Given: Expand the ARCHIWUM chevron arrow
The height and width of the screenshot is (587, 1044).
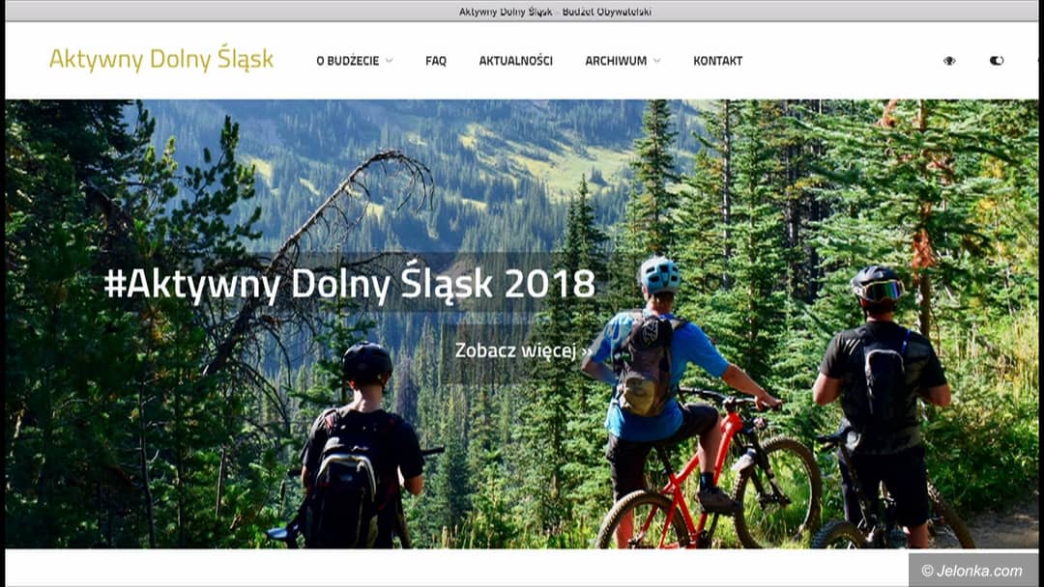Looking at the screenshot, I should [x=657, y=61].
